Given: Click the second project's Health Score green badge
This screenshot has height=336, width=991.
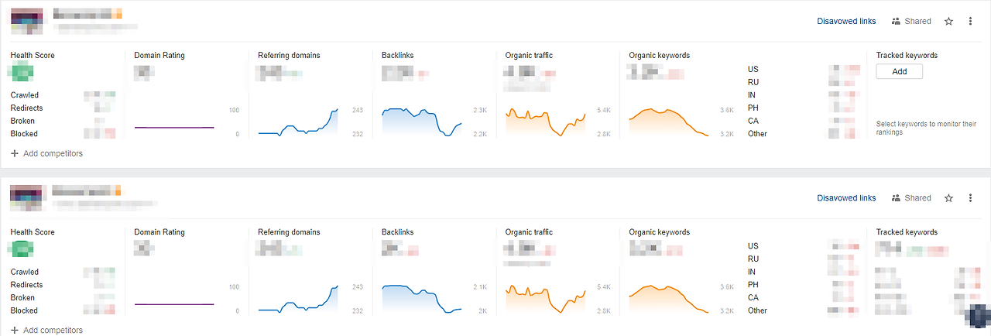Looking at the screenshot, I should point(21,250).
